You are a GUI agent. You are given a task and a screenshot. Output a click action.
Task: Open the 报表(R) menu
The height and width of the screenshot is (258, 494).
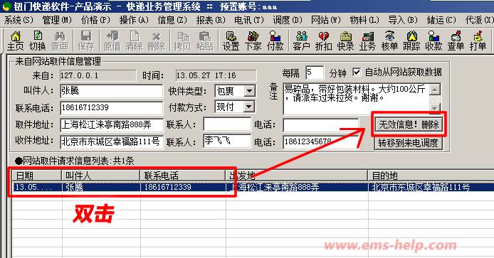coord(211,20)
